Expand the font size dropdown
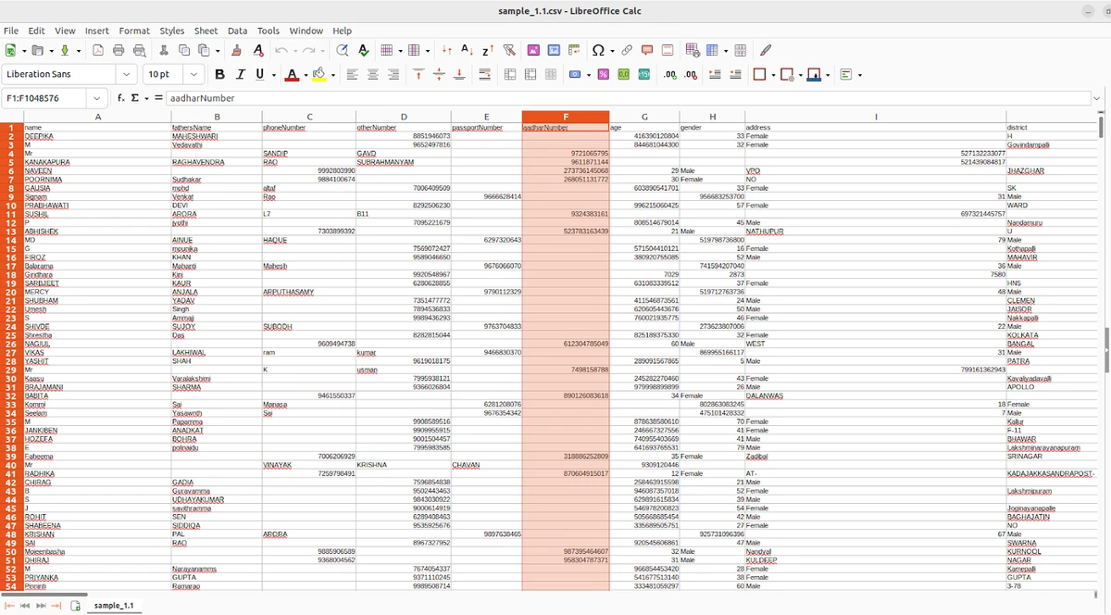The height and width of the screenshot is (615, 1111). point(194,74)
